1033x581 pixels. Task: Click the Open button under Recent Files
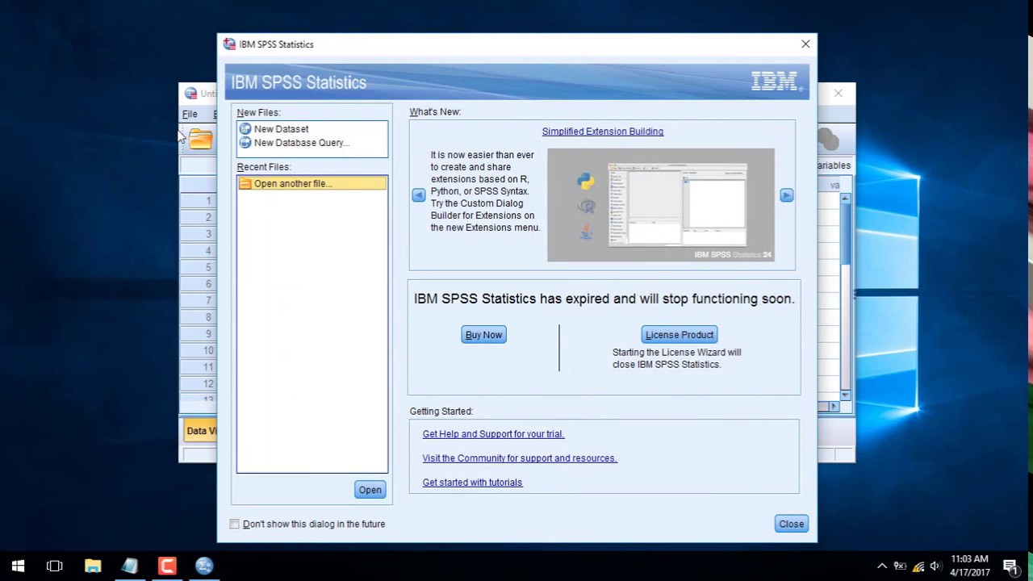pyautogui.click(x=370, y=490)
